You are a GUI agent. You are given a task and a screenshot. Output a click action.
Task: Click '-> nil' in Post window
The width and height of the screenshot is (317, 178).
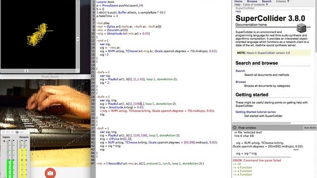pos(237,164)
